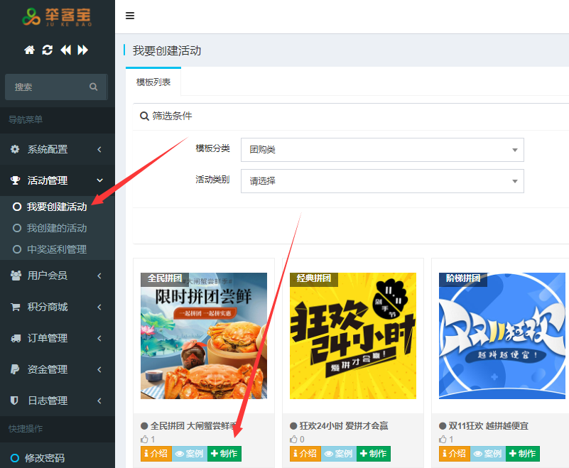Click the users icon beside 用户会员

click(16, 276)
